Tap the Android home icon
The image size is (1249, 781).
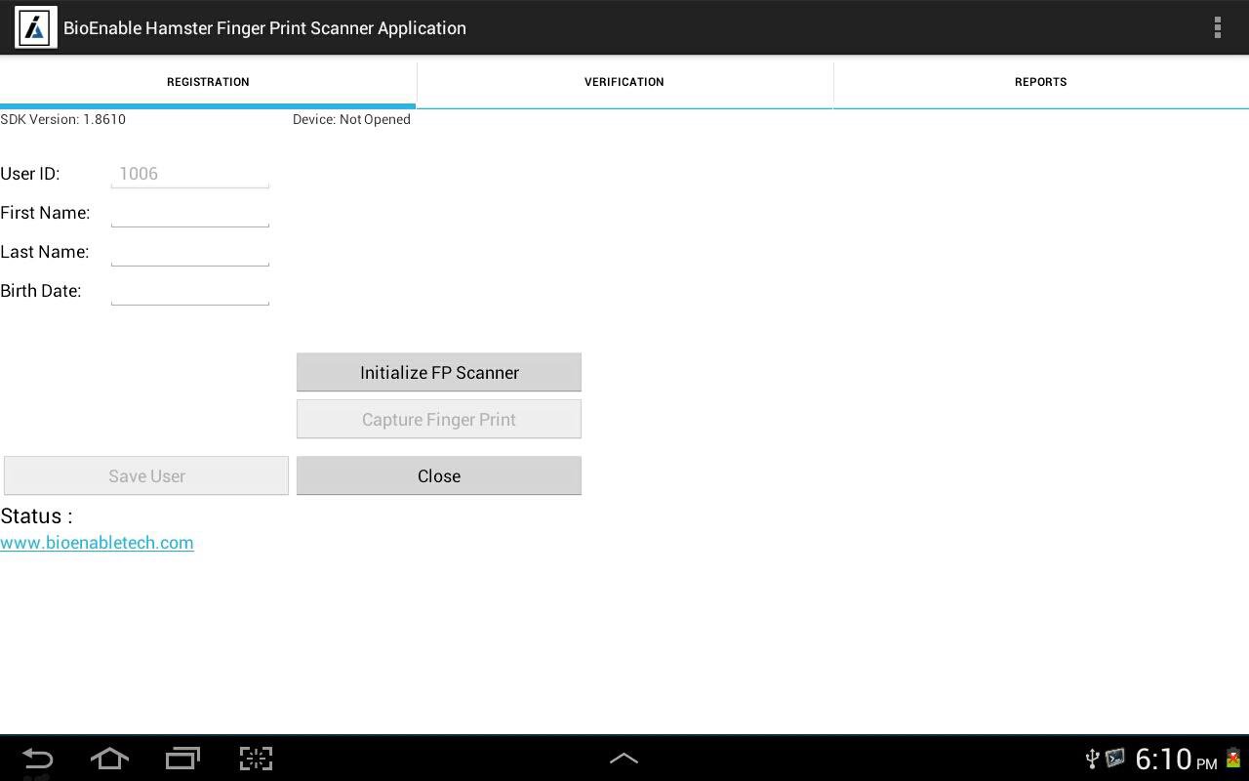tap(109, 759)
